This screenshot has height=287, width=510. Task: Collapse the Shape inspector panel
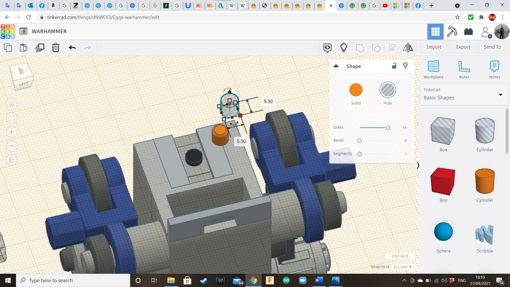pos(336,66)
